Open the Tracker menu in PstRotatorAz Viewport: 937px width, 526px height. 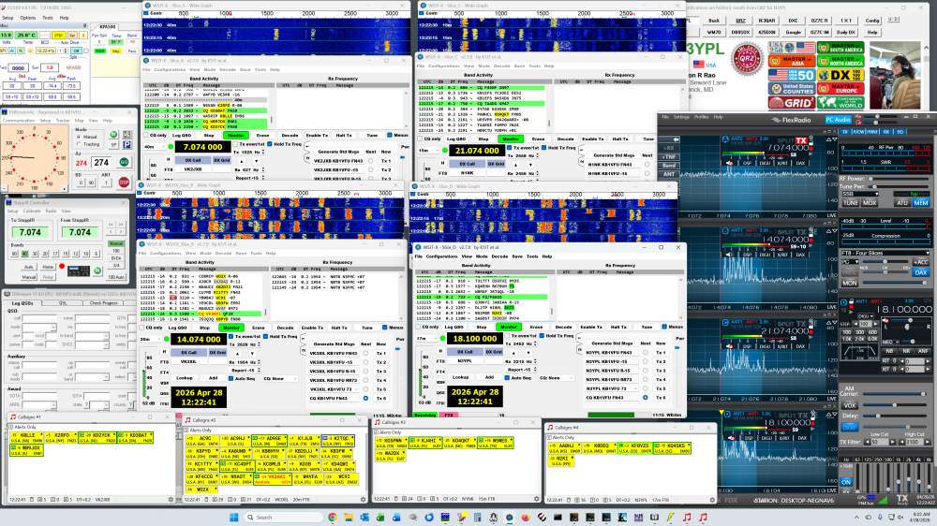(x=63, y=121)
